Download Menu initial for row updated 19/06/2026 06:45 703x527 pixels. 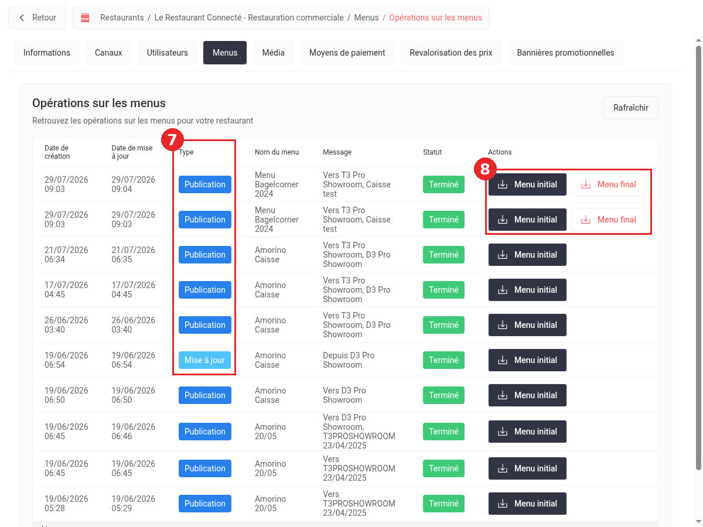527,468
